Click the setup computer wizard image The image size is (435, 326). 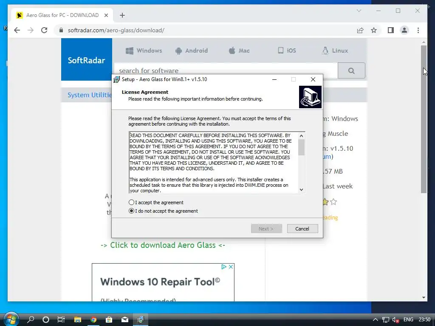click(x=310, y=97)
